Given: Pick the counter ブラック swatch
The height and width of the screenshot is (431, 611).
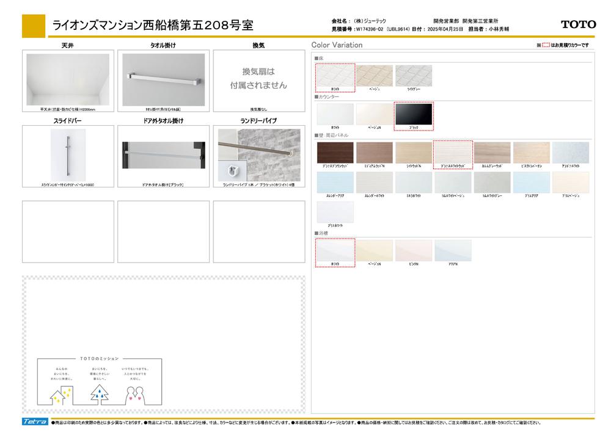Looking at the screenshot, I should (x=414, y=114).
